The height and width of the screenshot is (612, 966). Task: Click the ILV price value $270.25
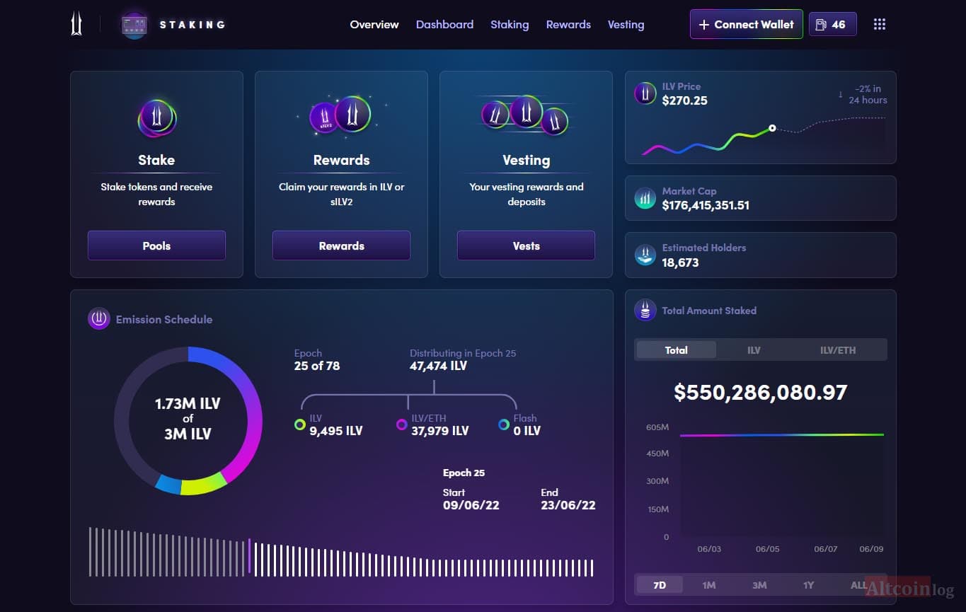pyautogui.click(x=684, y=100)
